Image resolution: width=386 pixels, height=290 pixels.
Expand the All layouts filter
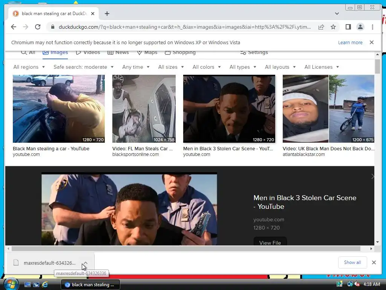[x=280, y=67]
